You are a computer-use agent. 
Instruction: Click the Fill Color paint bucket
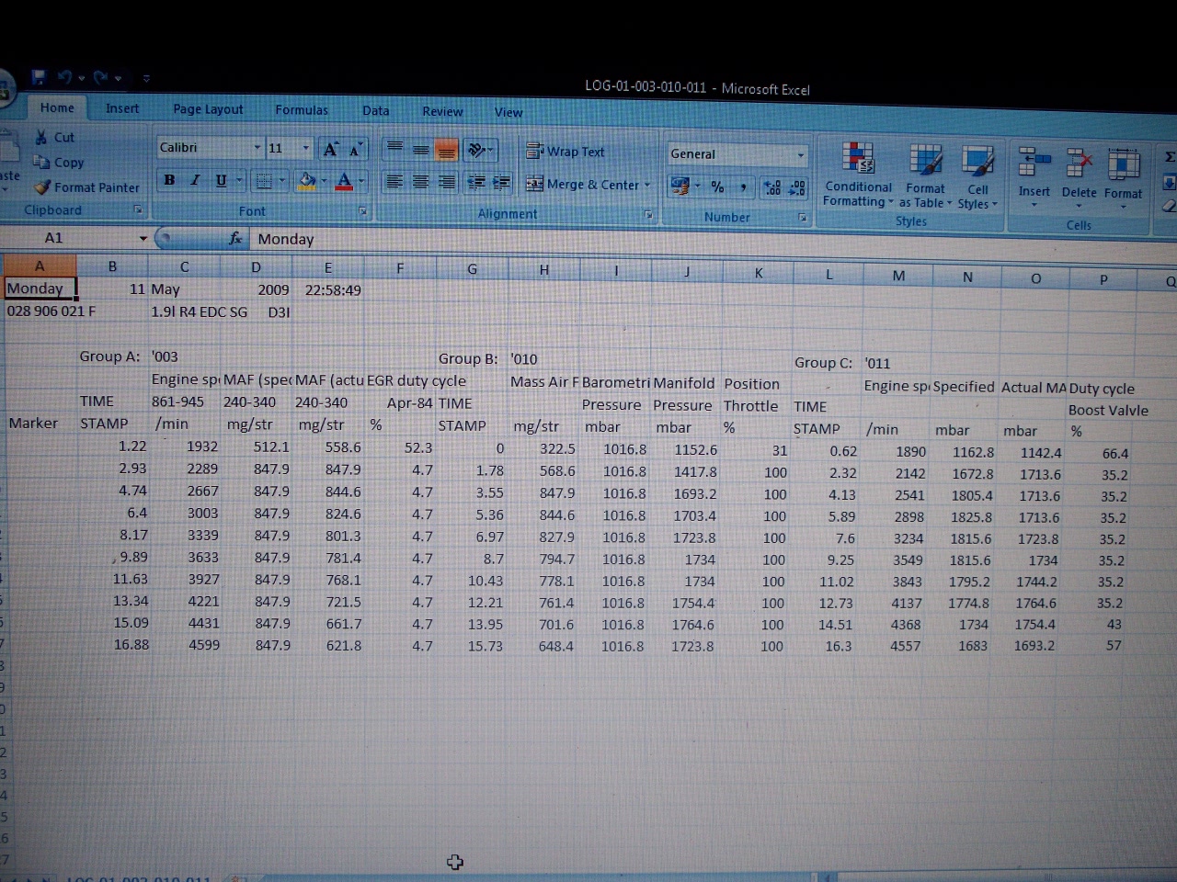(x=307, y=181)
